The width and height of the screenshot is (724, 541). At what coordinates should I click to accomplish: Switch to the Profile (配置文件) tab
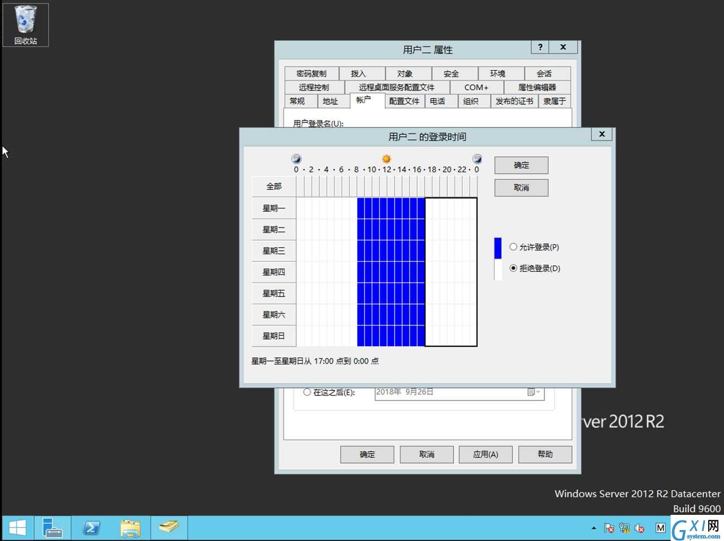[404, 101]
